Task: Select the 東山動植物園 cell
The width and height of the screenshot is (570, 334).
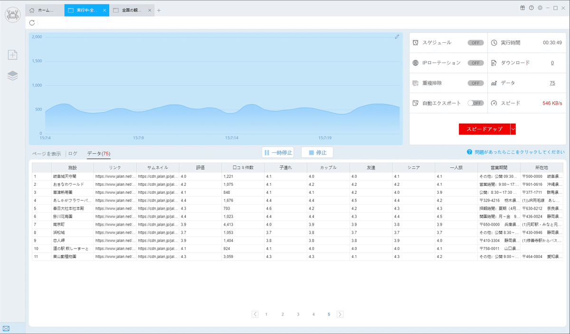Action: [73, 257]
